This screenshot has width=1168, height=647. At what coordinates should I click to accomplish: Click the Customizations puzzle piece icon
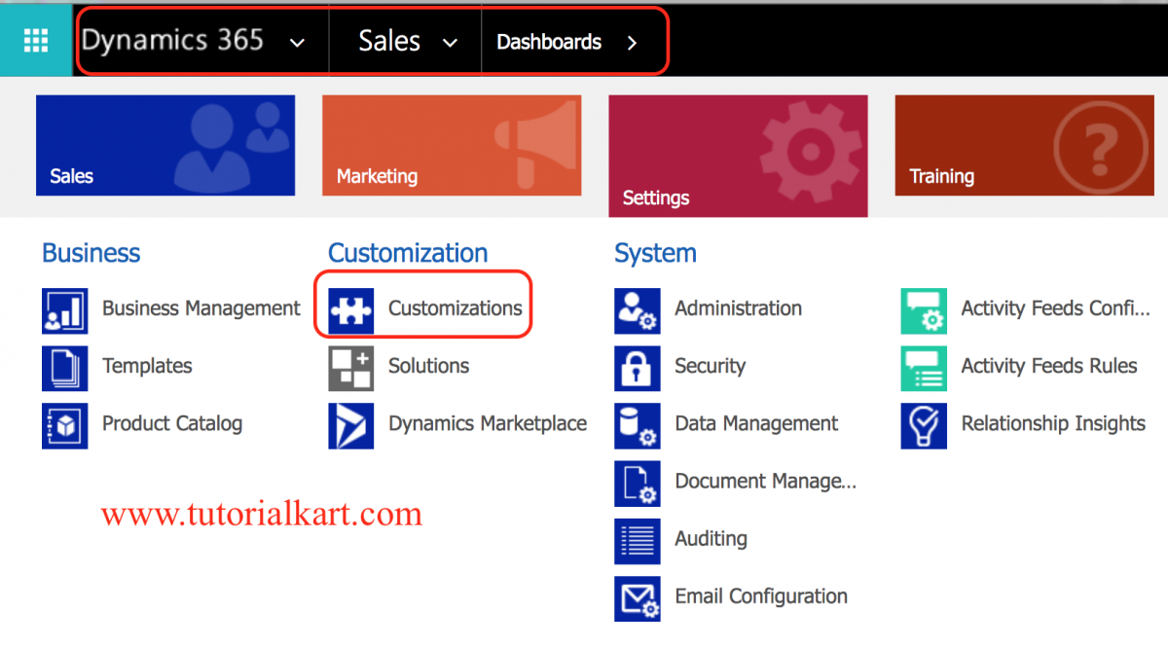350,309
